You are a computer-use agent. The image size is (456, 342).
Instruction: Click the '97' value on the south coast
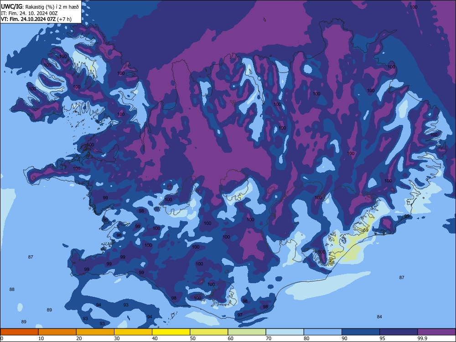point(240,315)
